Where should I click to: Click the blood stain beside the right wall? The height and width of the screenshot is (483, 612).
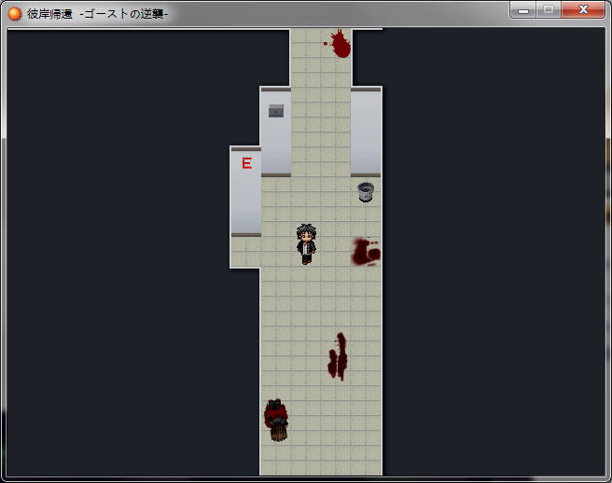tap(366, 252)
